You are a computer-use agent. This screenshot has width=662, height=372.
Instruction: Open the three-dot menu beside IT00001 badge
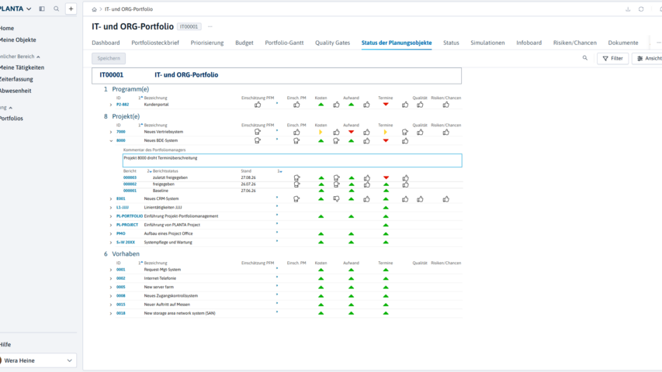pos(210,26)
